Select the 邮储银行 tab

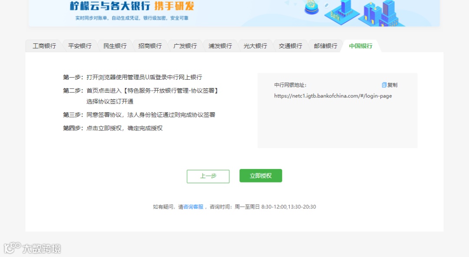click(325, 46)
